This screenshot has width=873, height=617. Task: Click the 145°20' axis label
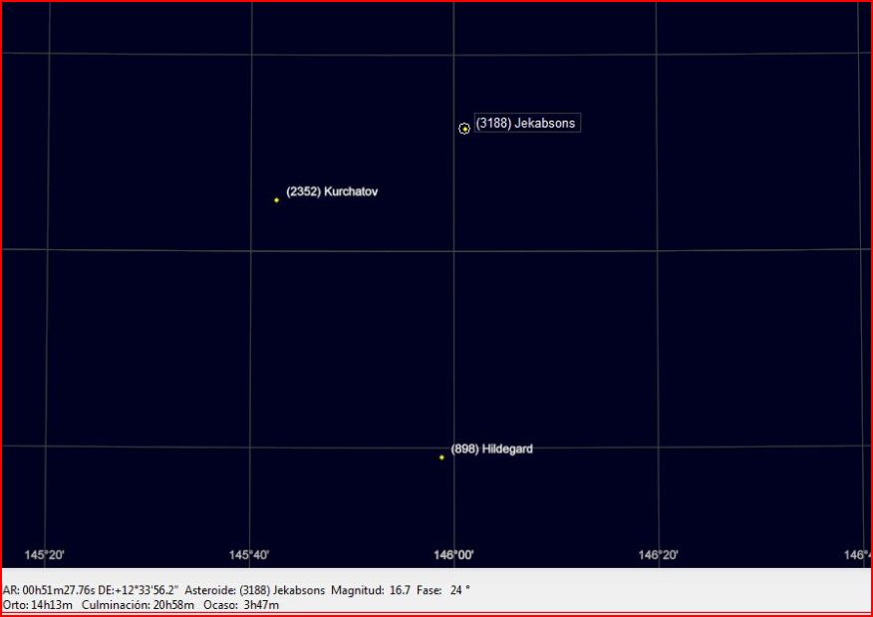coord(45,555)
